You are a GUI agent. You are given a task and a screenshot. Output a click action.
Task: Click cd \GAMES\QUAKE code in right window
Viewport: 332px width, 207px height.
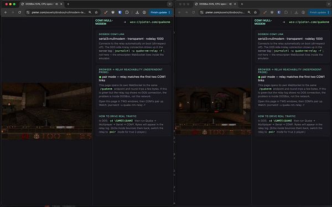(281, 120)
